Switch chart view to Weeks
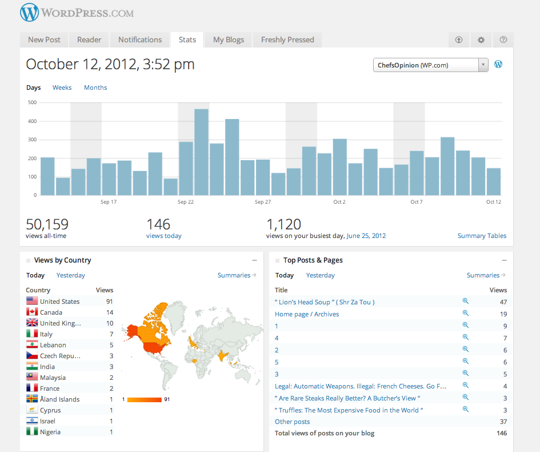This screenshot has width=540, height=452. tap(62, 88)
